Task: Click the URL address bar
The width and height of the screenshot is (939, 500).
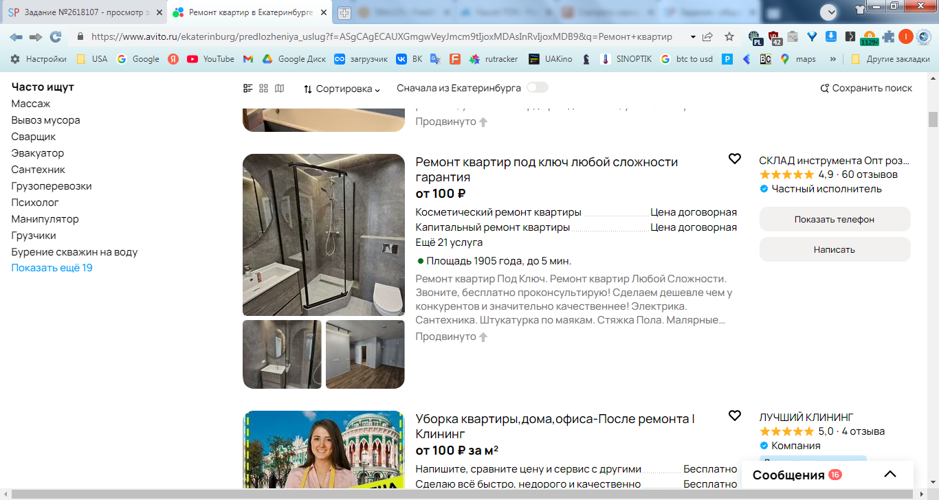Action: (x=382, y=37)
